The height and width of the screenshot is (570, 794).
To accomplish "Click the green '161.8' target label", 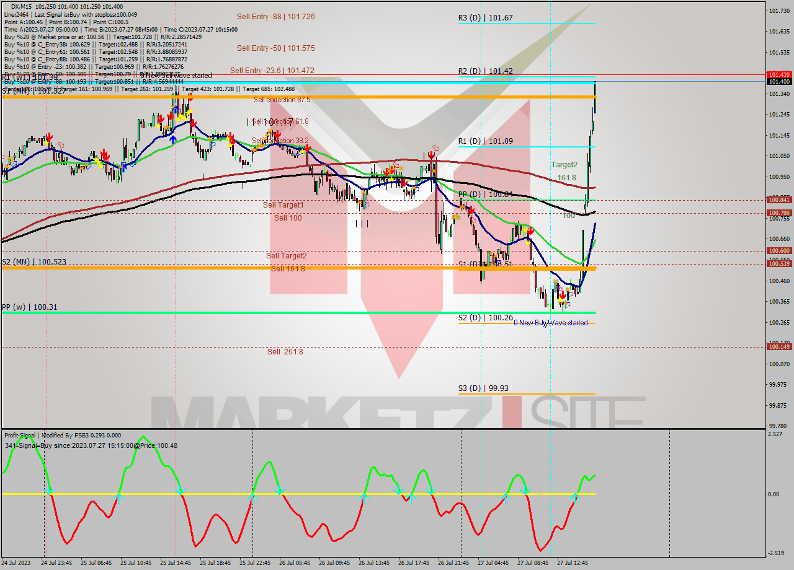I will [x=566, y=178].
